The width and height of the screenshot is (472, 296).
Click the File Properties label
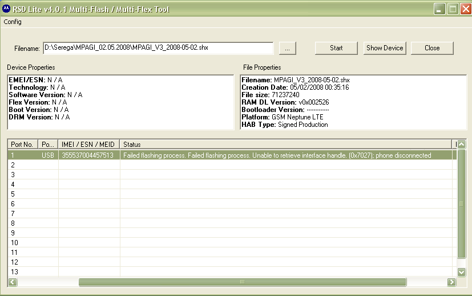point(262,67)
